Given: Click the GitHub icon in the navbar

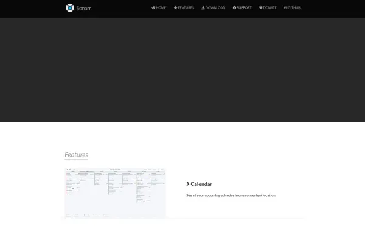Looking at the screenshot, I should point(286,8).
